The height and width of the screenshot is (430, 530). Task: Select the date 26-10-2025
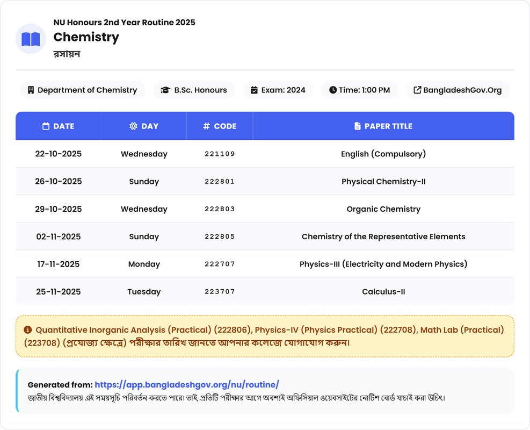(x=59, y=181)
